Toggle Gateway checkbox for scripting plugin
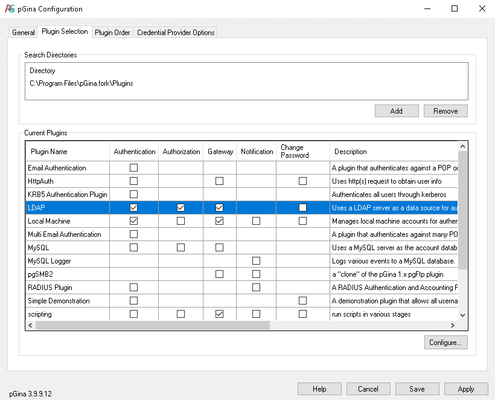Image resolution: width=495 pixels, height=400 pixels. [x=220, y=314]
